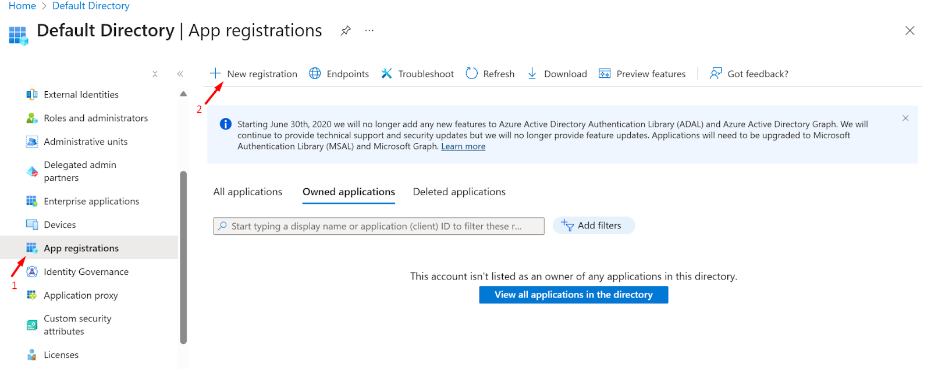Image resolution: width=931 pixels, height=369 pixels.
Task: Select App registrations menu item
Action: click(x=89, y=248)
